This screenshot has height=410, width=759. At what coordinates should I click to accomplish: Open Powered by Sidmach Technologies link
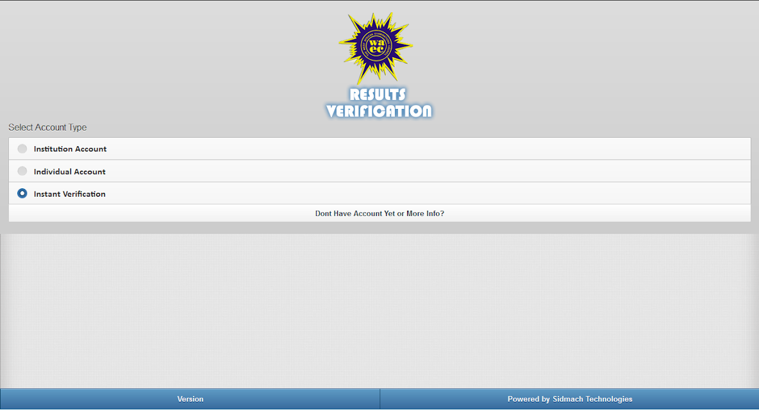click(570, 399)
